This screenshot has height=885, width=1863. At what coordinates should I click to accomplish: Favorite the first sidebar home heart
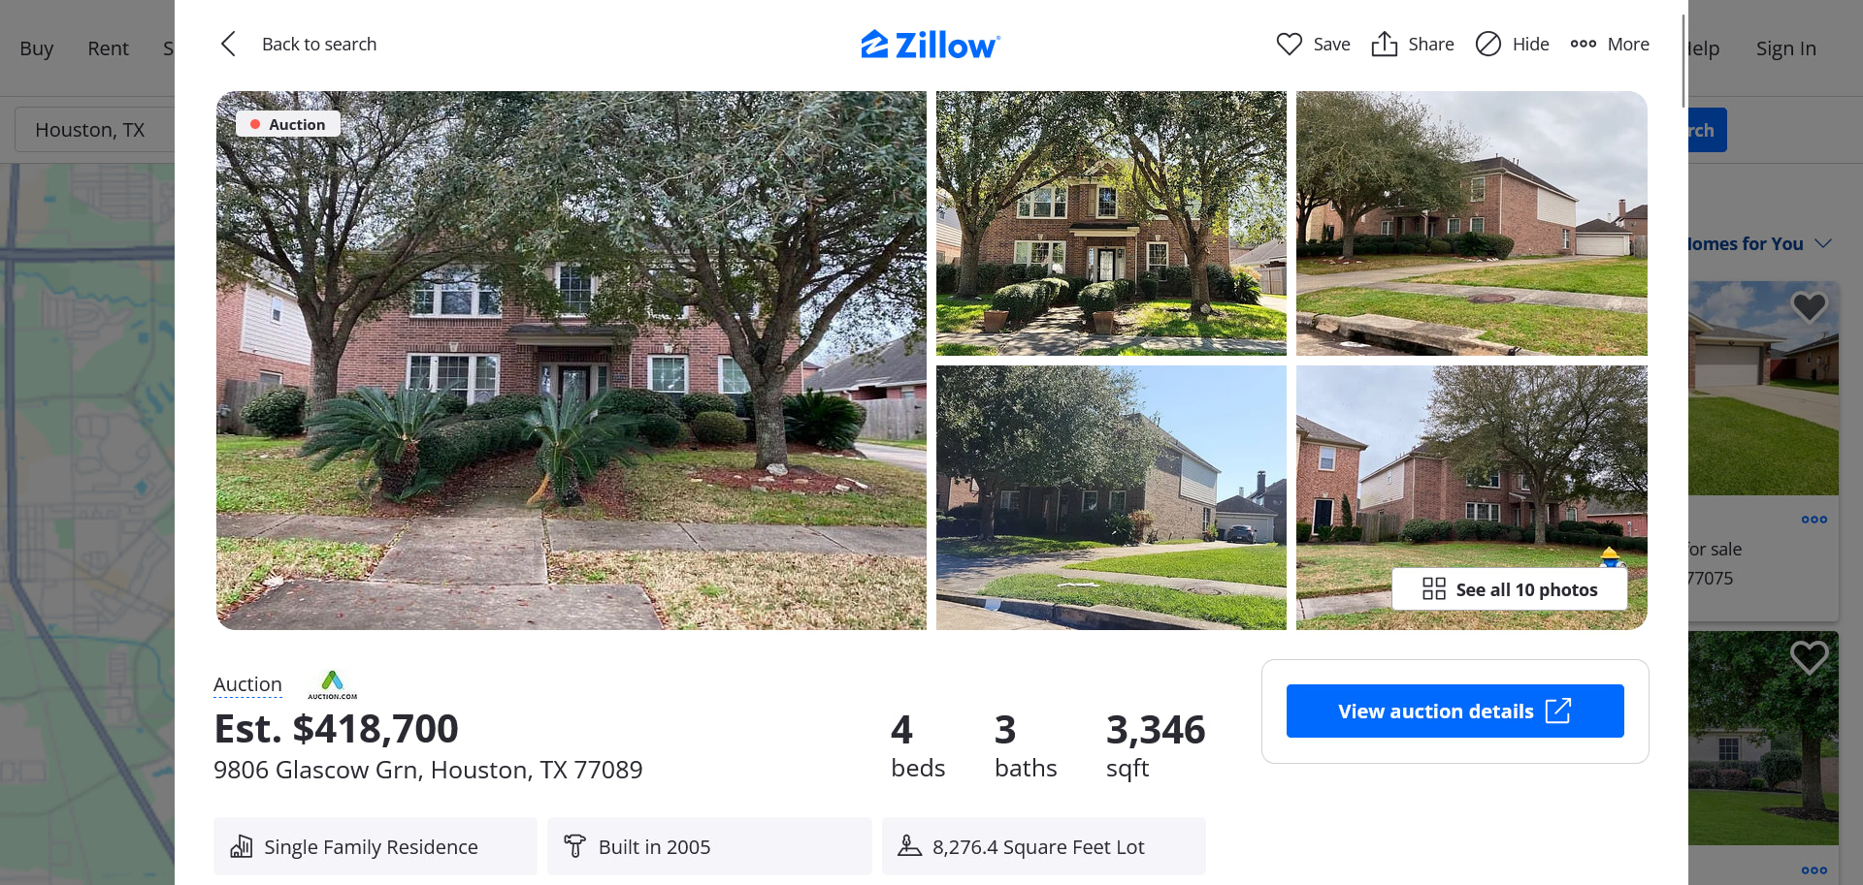coord(1809,307)
